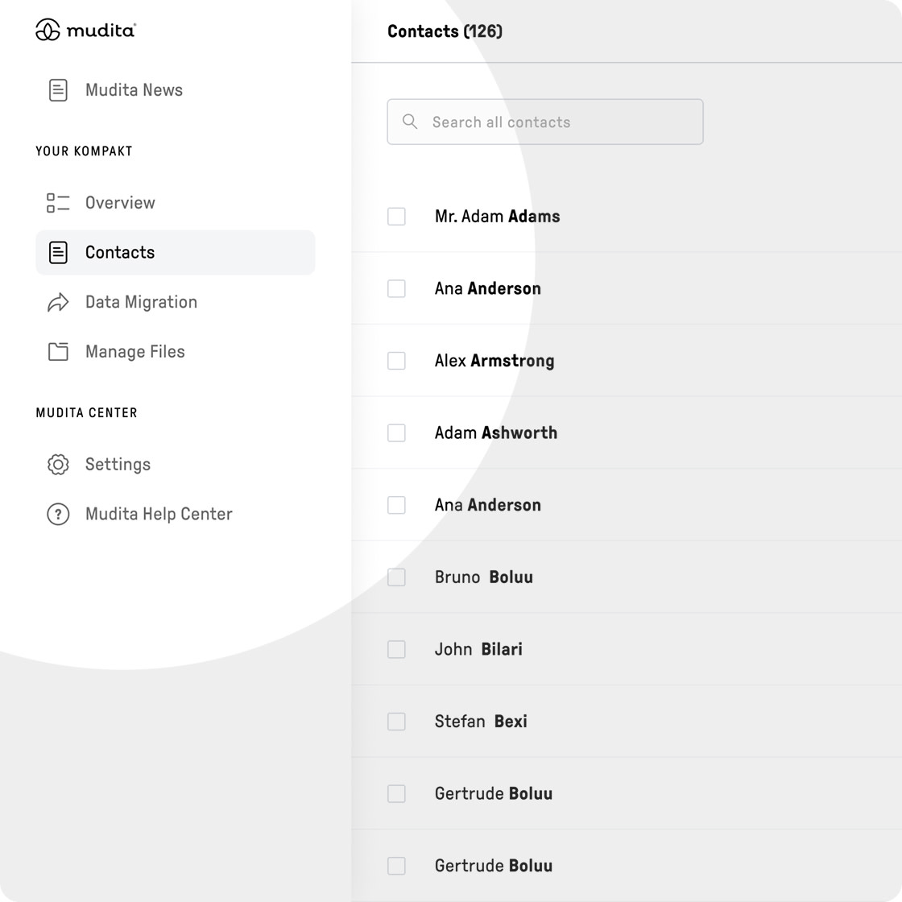Open Manage Files folder icon
902x902 pixels.
tap(58, 351)
